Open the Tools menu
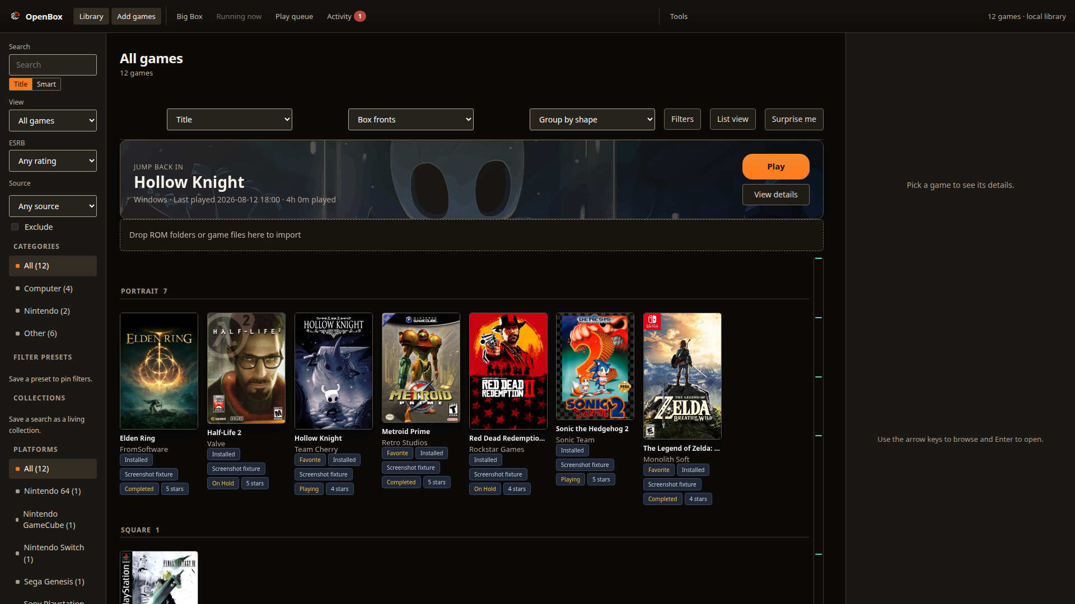Image resolution: width=1075 pixels, height=604 pixels. coord(679,16)
